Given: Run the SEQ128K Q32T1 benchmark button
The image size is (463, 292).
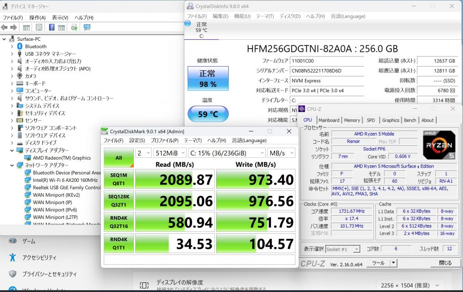Looking at the screenshot, I should click(x=119, y=200).
